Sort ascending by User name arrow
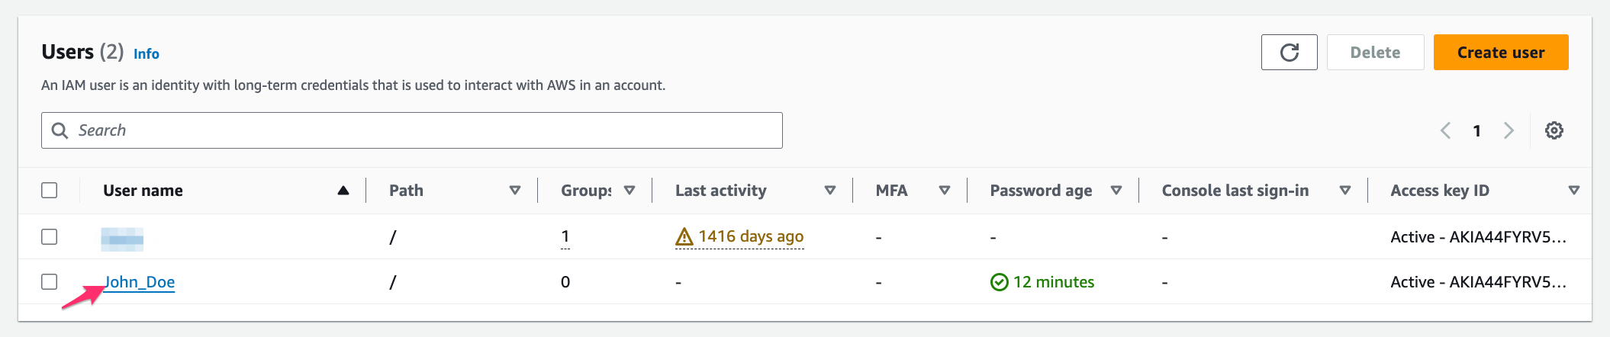Screen dimensions: 1610x337 (x=343, y=191)
